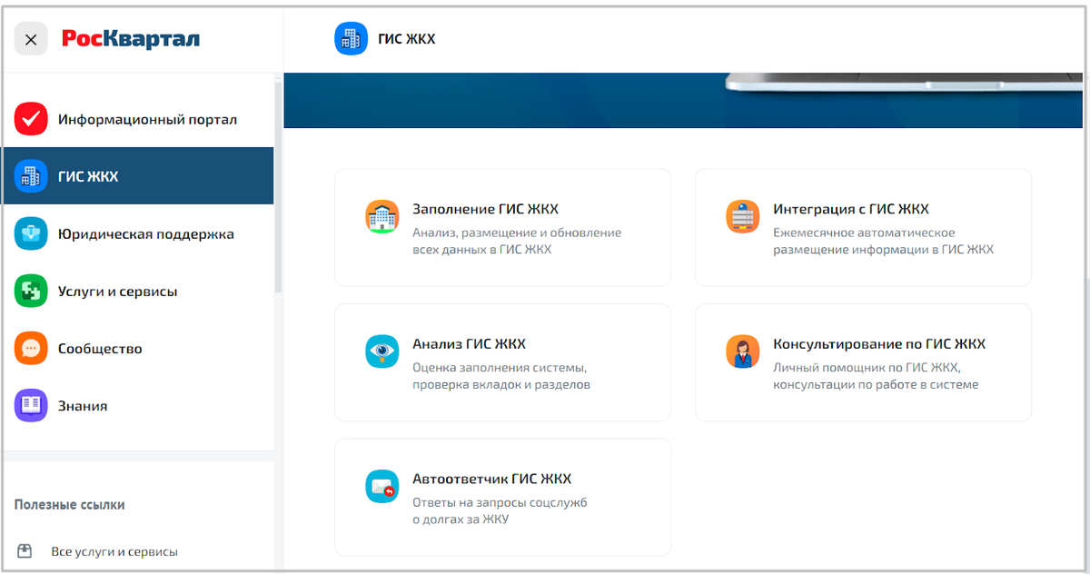This screenshot has height=574, width=1090.
Task: Click the sidebar vertical scrollbar
Action: pyautogui.click(x=279, y=185)
